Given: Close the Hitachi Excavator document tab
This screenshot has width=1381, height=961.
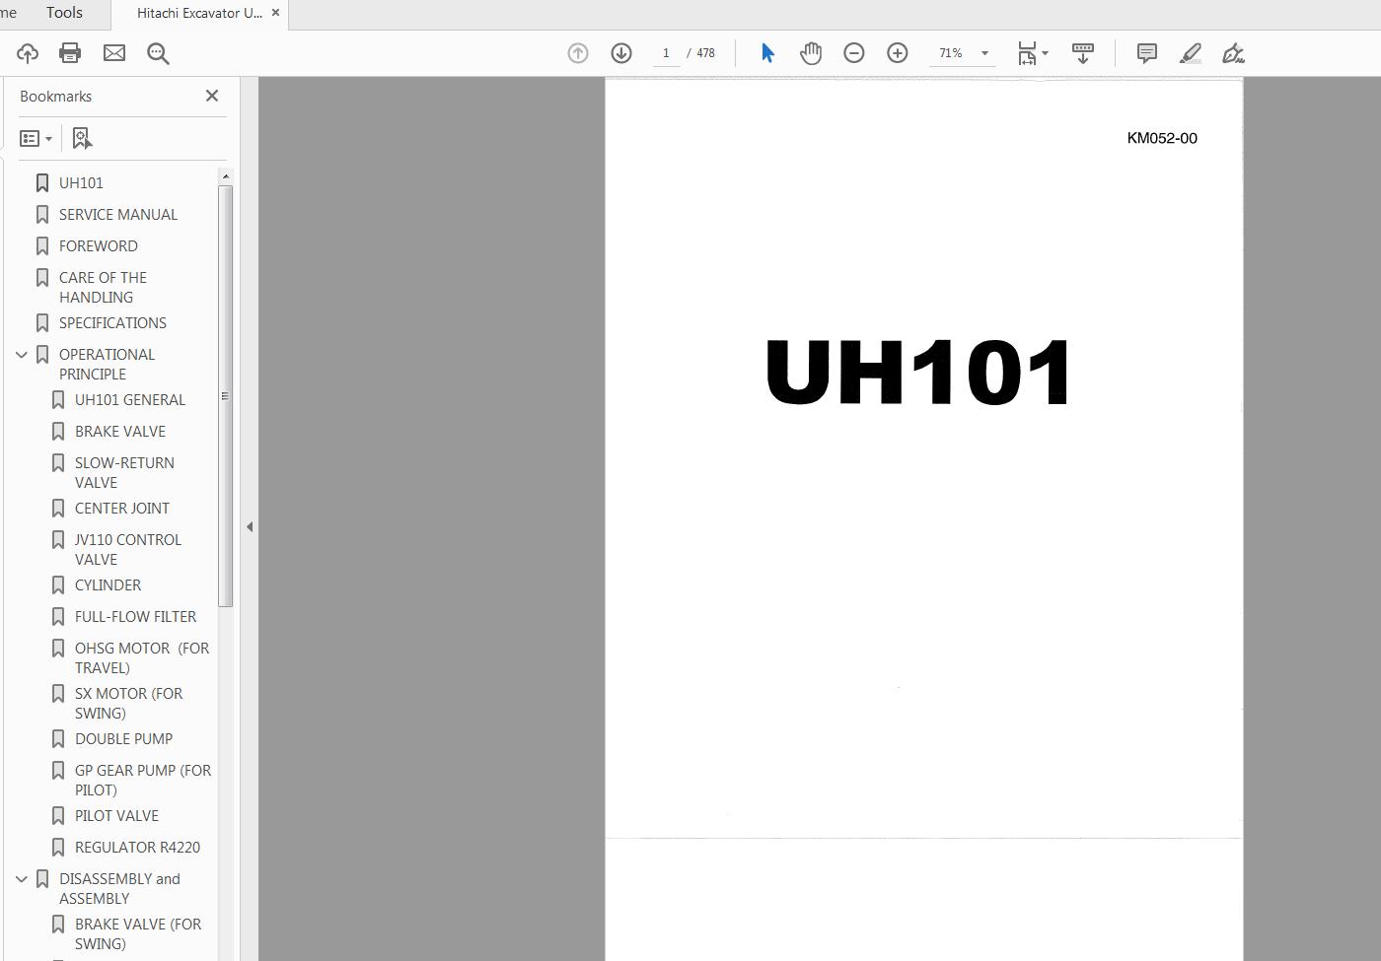Looking at the screenshot, I should 275,13.
